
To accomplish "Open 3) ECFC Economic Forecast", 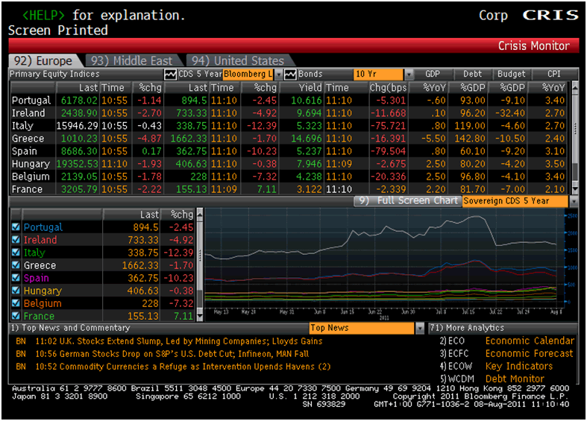I will pyautogui.click(x=506, y=354).
